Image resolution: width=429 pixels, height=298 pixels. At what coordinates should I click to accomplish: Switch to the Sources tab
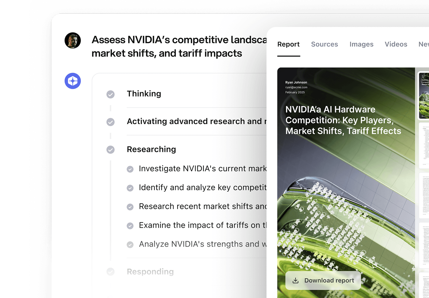[324, 44]
